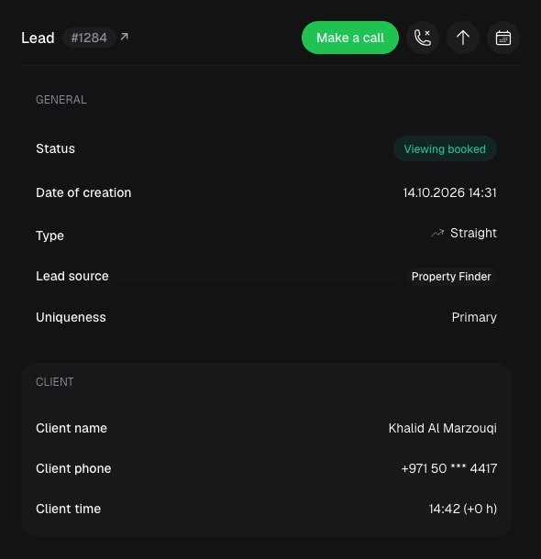Click client time 14:42 (+0 h)
541x559 pixels.
point(462,509)
